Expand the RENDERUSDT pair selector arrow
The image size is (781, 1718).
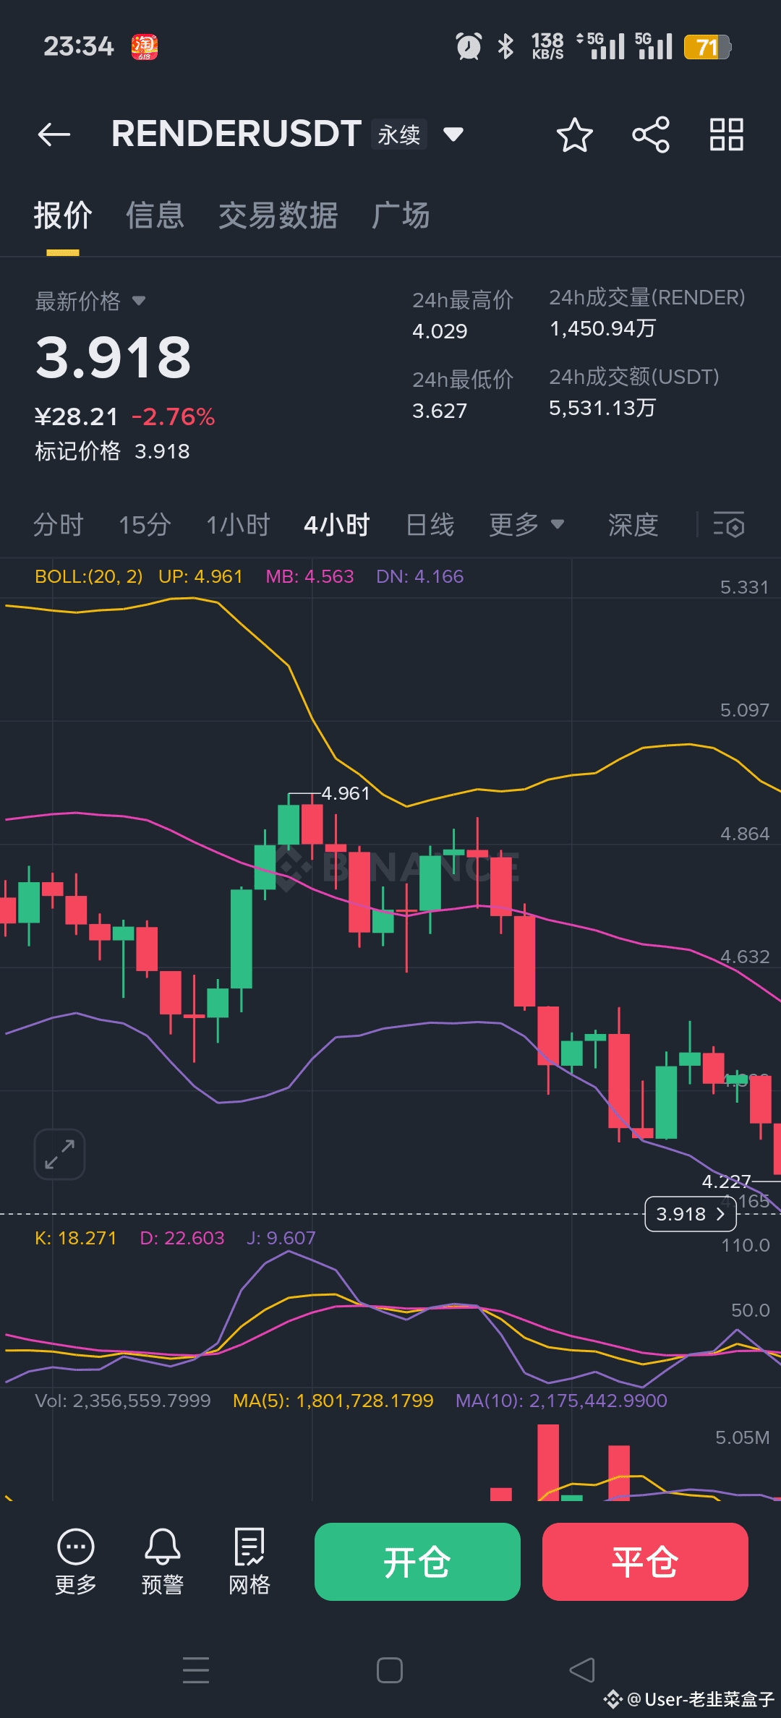[x=453, y=134]
